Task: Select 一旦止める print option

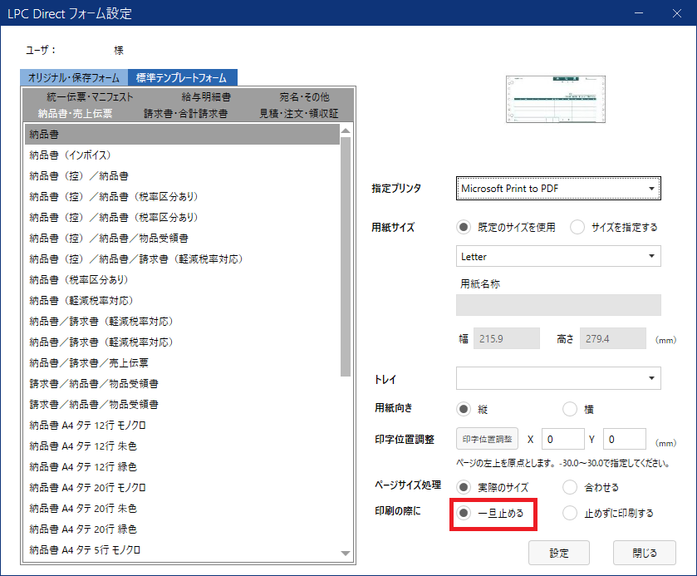Action: coord(464,513)
